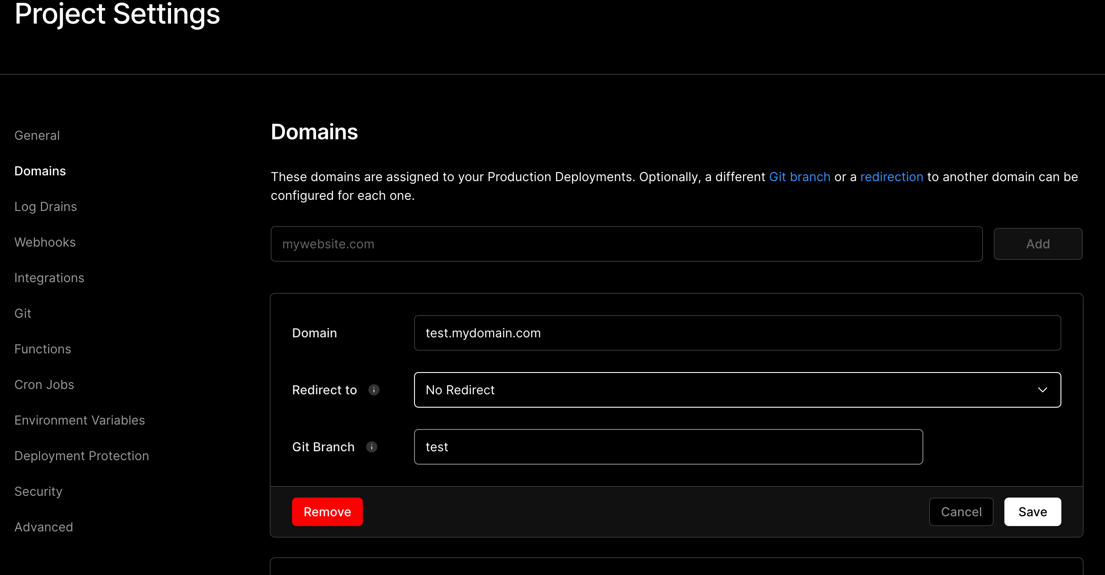Go to Integrations settings
The width and height of the screenshot is (1105, 575).
coord(49,277)
